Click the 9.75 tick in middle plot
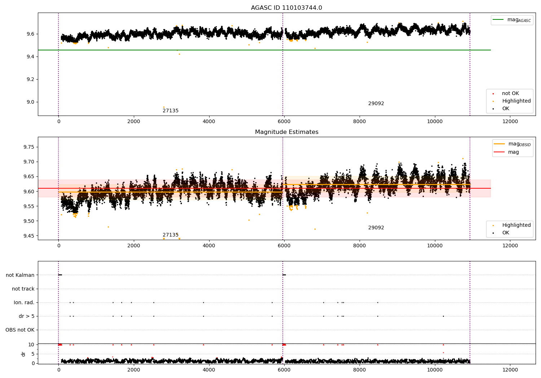The image size is (541, 378). click(28, 147)
